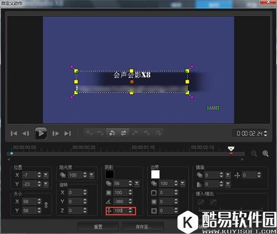Click the reverse keyframes icon
Screen dimensions: 277x234
tap(112, 133)
